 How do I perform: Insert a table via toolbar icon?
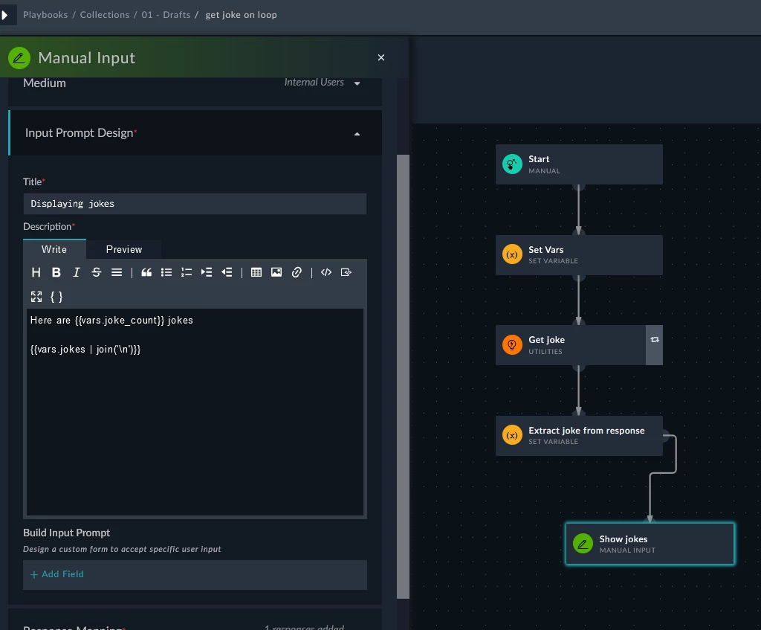pos(256,272)
